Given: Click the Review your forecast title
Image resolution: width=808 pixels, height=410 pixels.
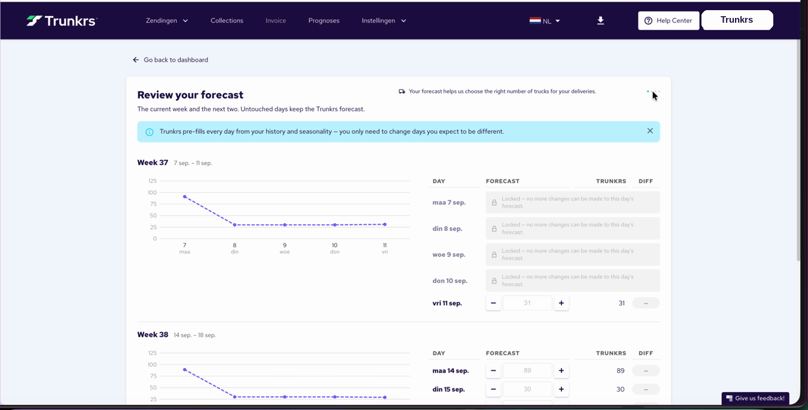Looking at the screenshot, I should tap(190, 94).
